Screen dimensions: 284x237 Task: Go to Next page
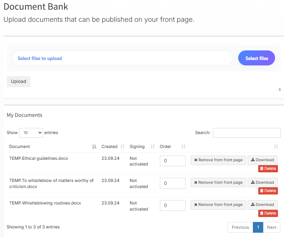[x=271, y=227]
